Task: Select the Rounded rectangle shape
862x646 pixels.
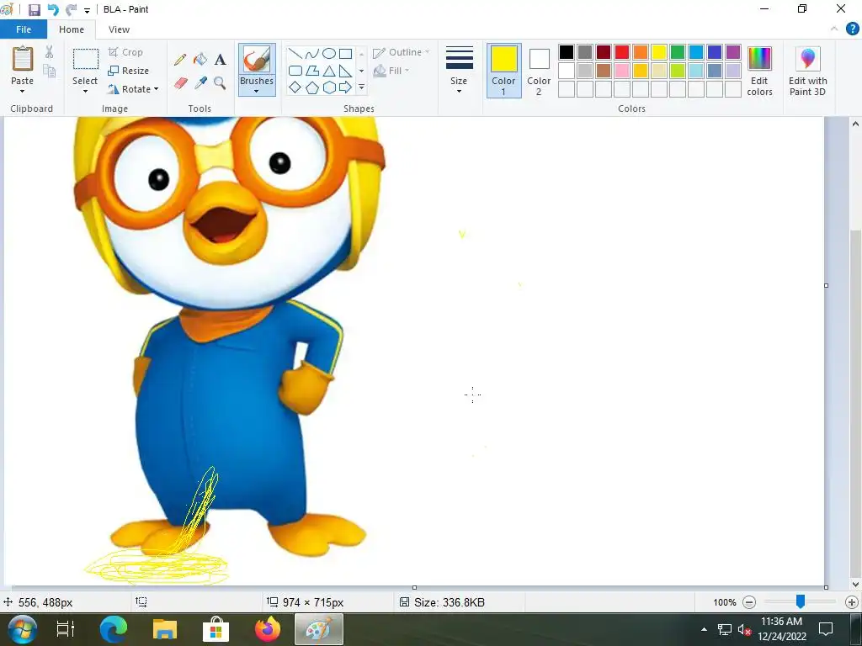Action: tap(295, 71)
